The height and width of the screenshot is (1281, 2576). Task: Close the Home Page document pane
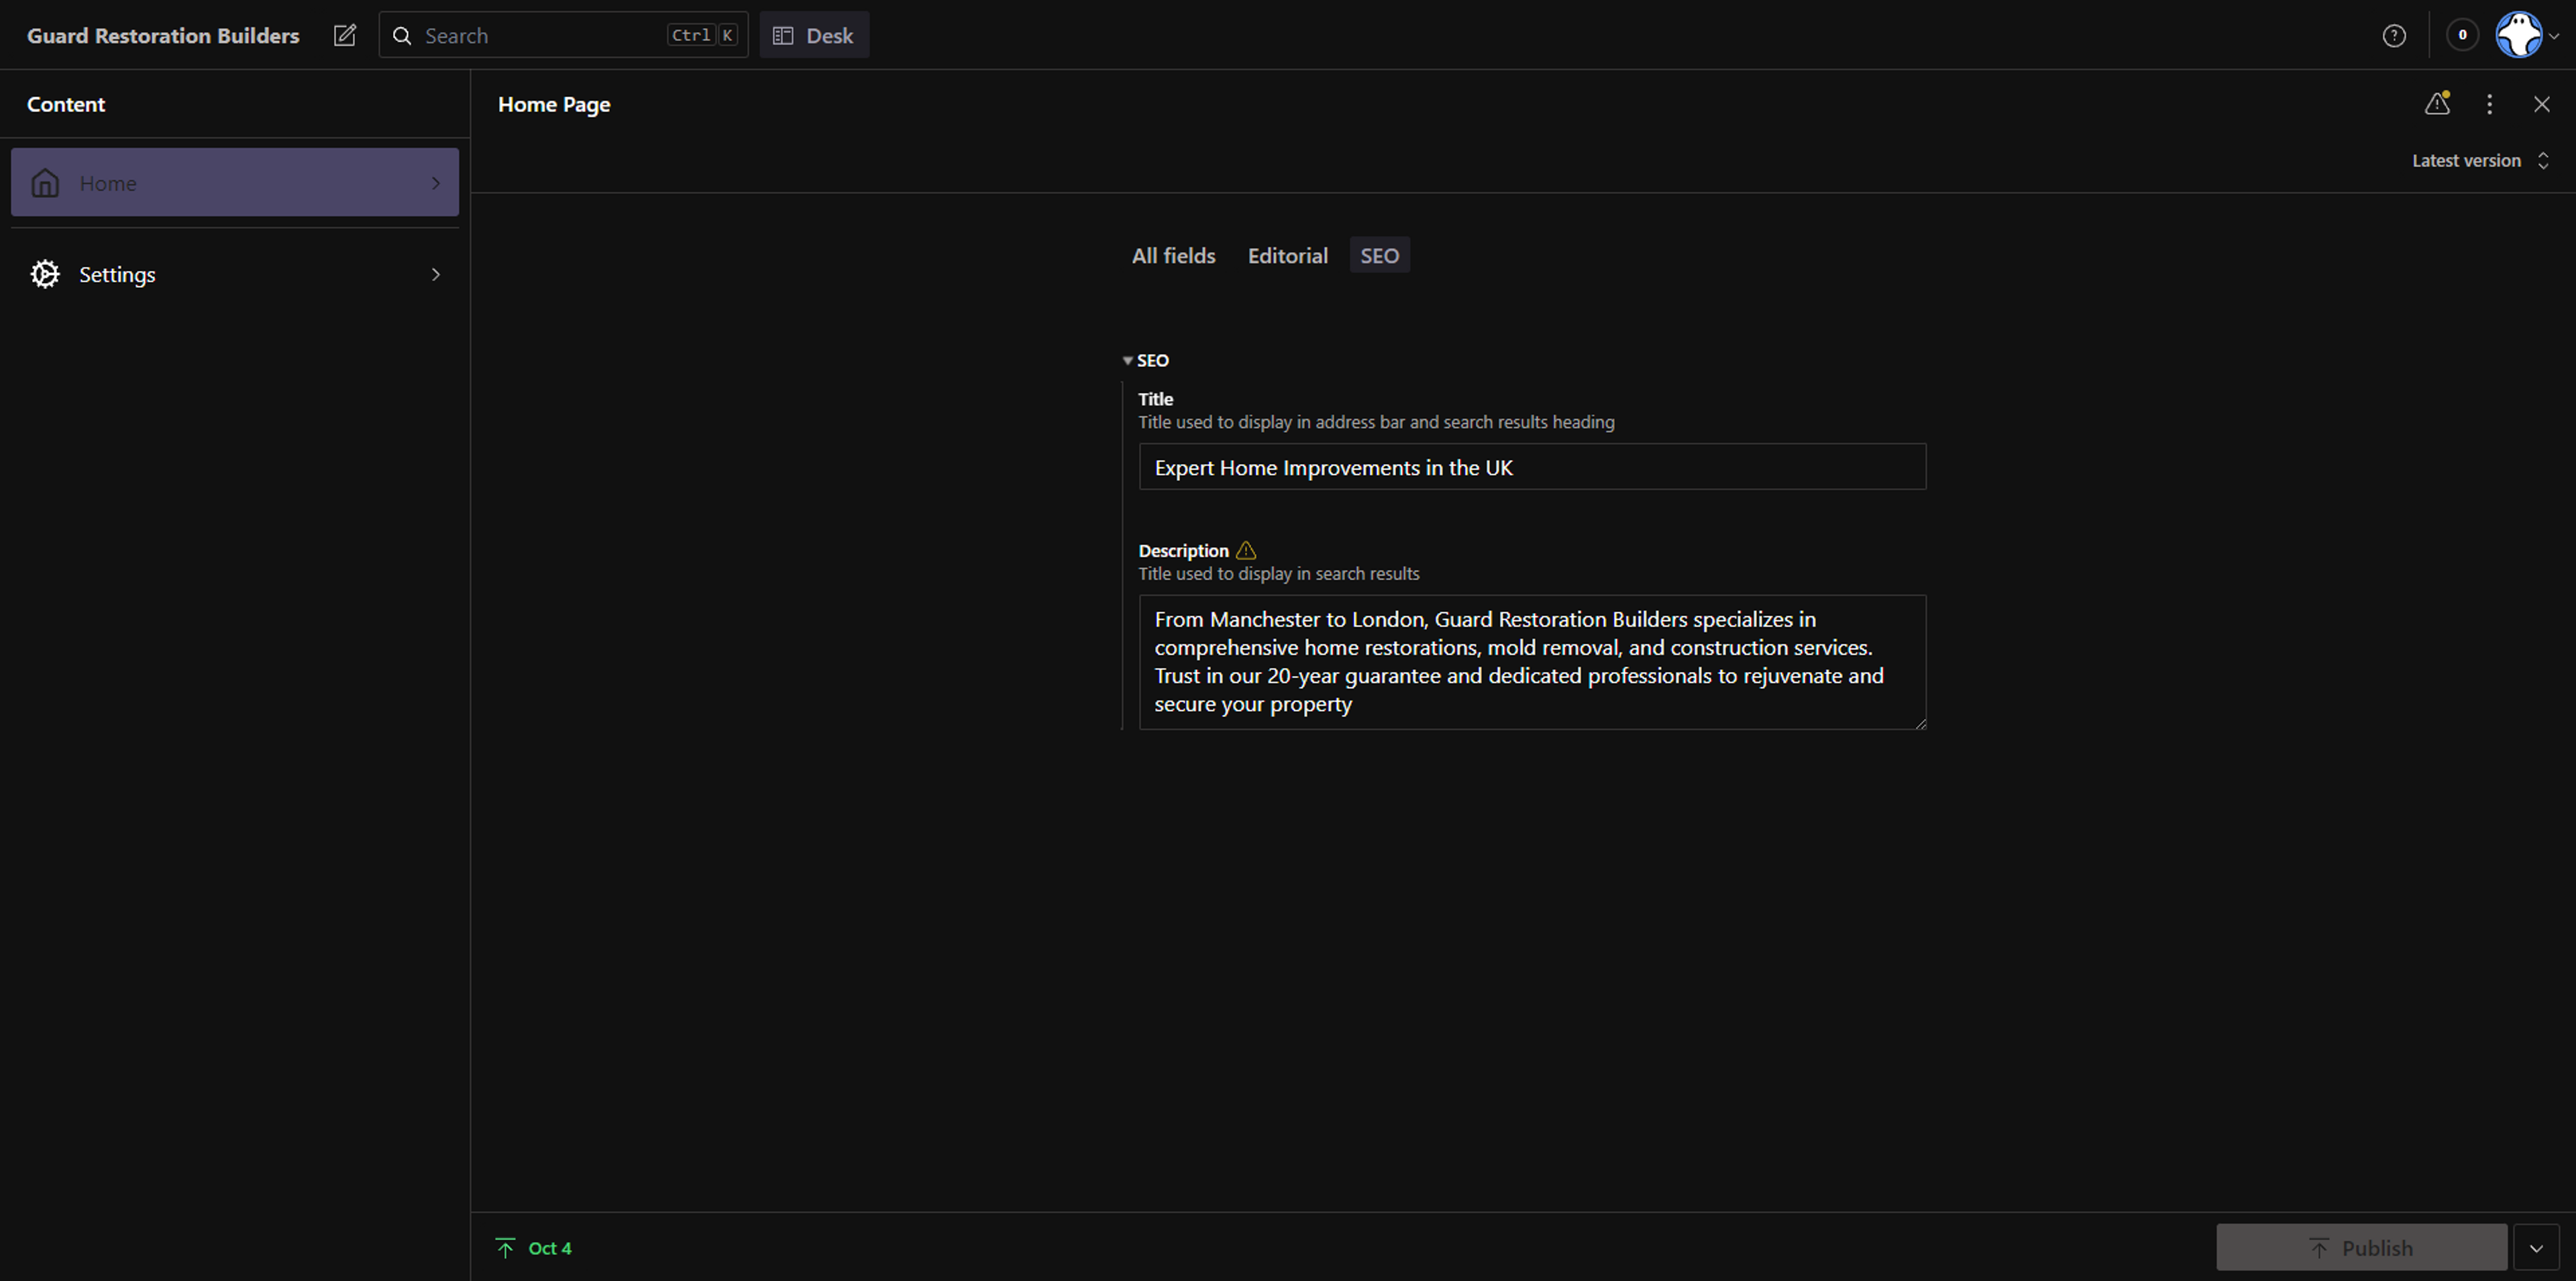pos(2541,104)
